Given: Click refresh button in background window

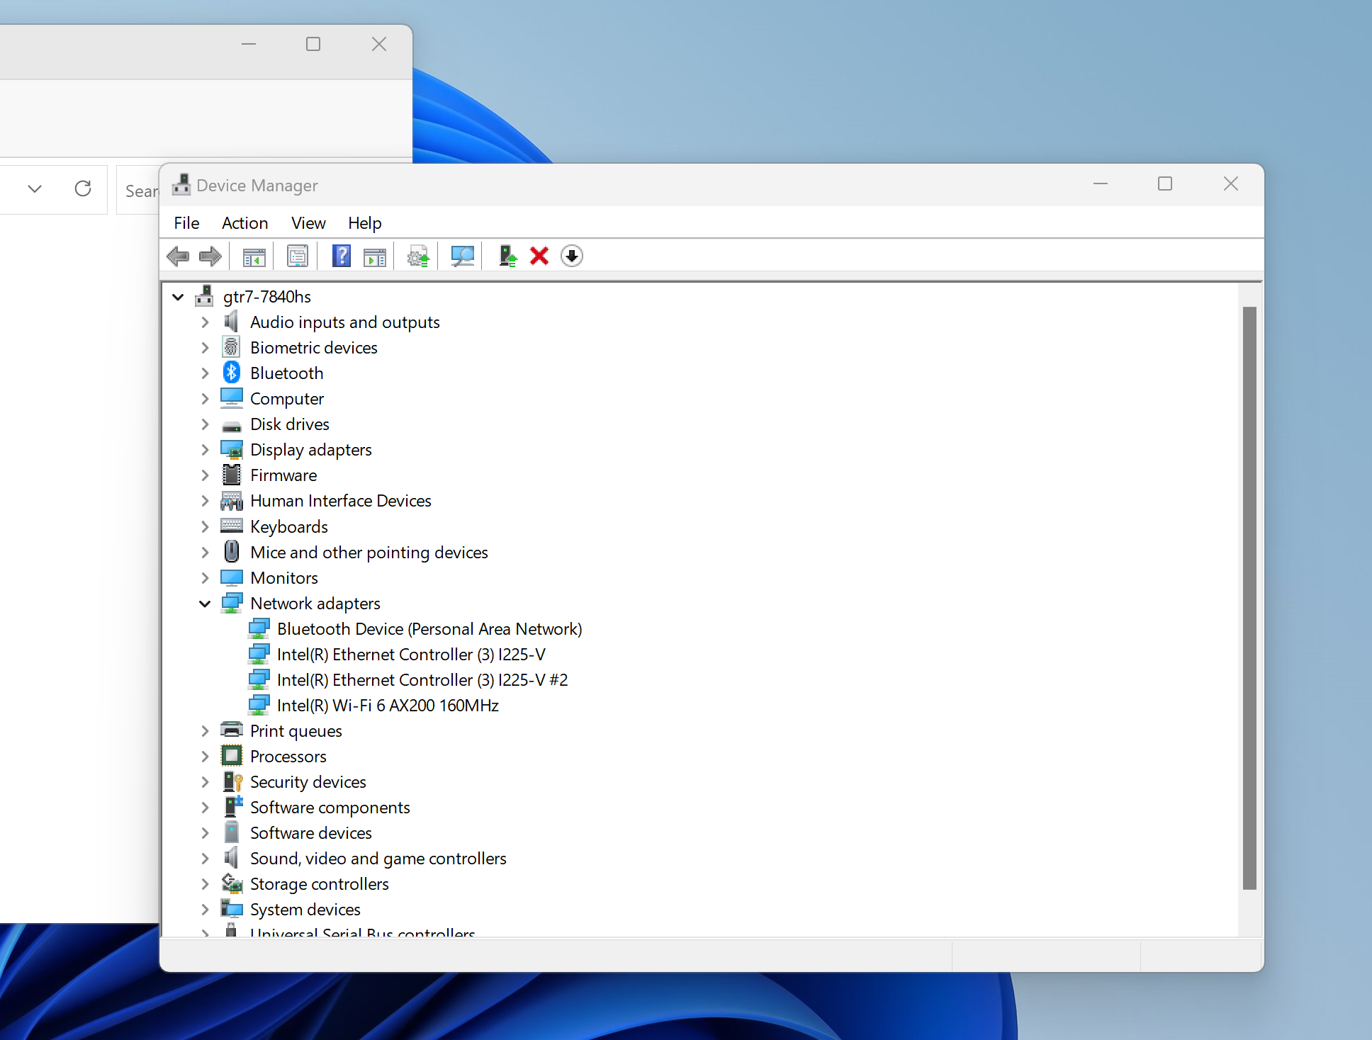Looking at the screenshot, I should tap(83, 188).
